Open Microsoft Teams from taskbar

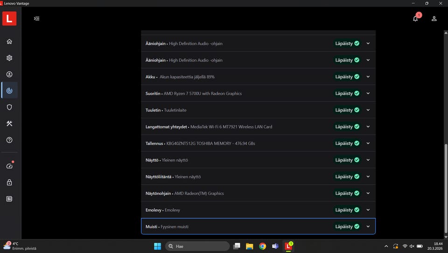coord(275,246)
